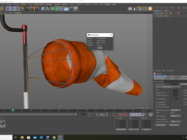187x140 pixels.
Task: Open Default Object Color dropdown
Action: 176,110
